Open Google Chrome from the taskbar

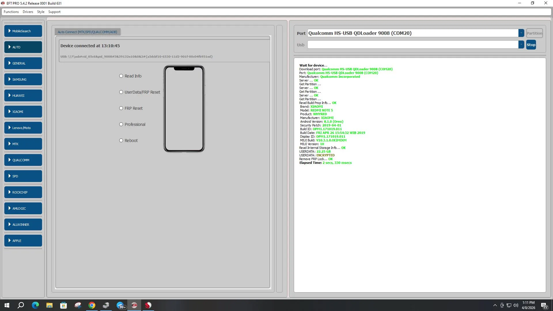coord(92,305)
